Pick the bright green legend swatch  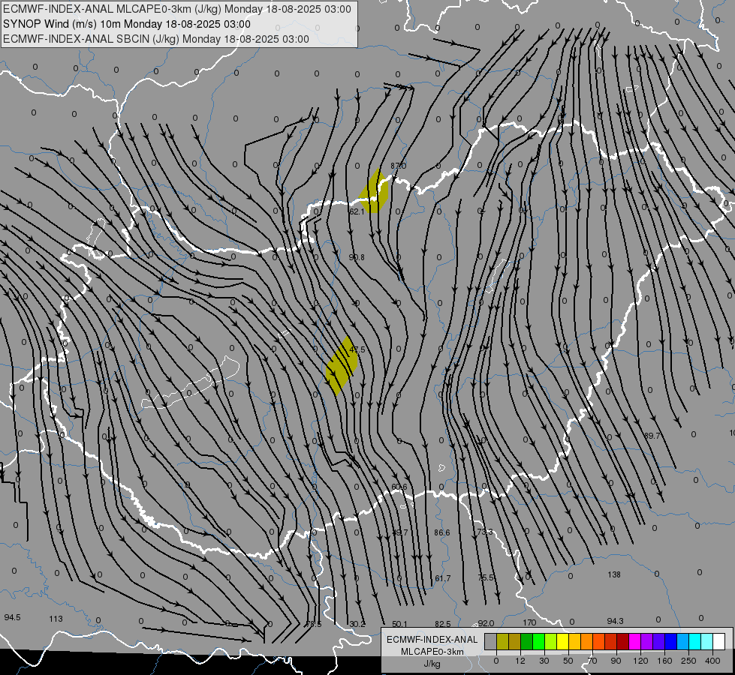(x=538, y=642)
